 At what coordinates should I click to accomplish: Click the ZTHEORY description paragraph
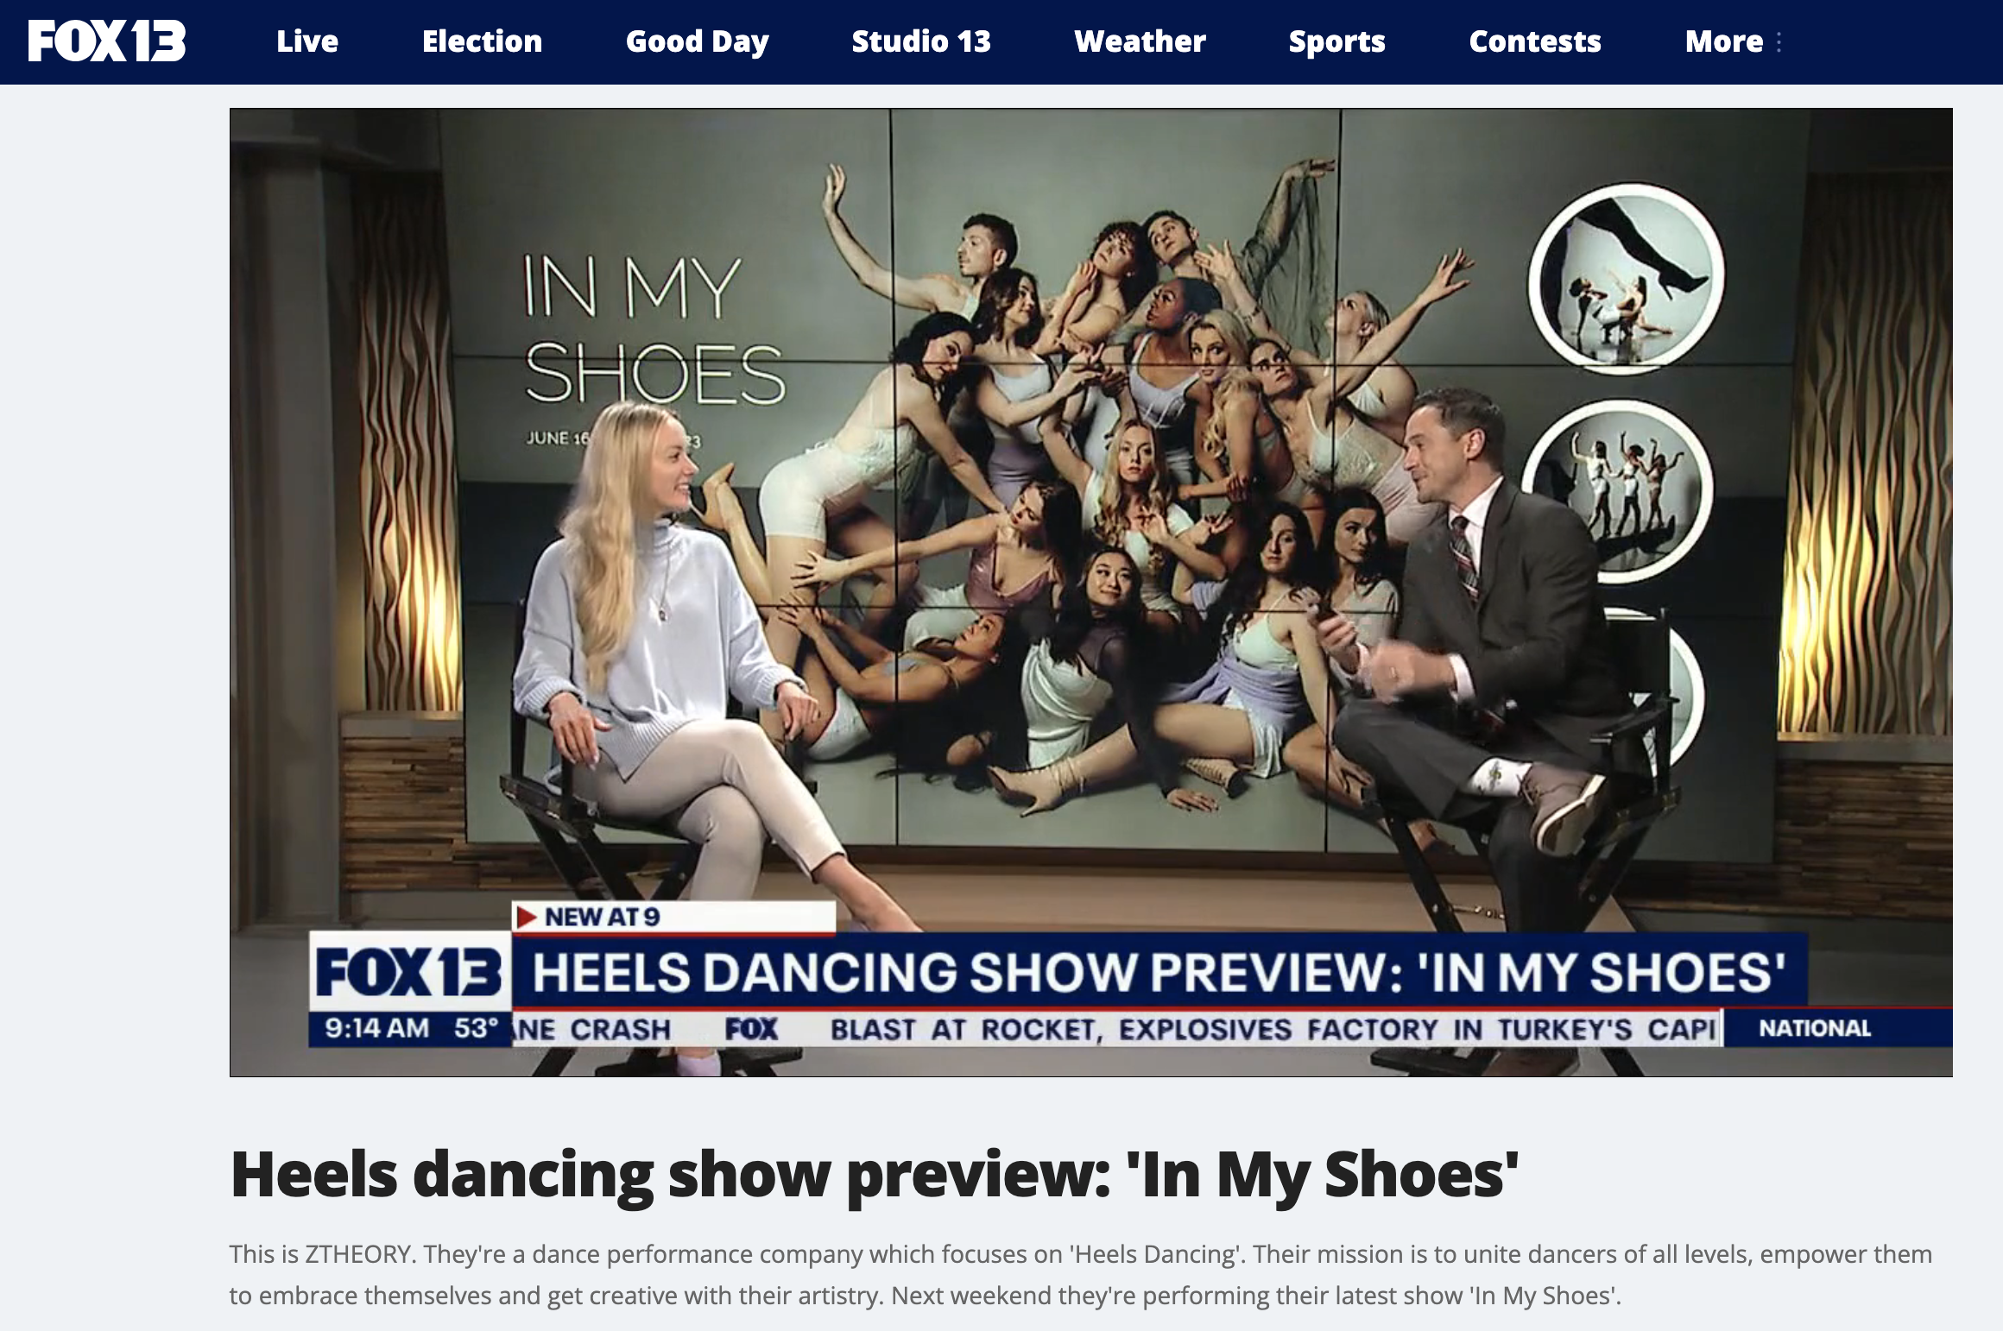[1079, 1274]
